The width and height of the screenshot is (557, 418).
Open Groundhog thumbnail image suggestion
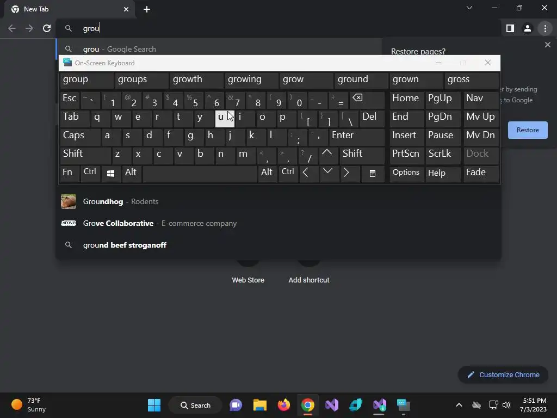69,201
